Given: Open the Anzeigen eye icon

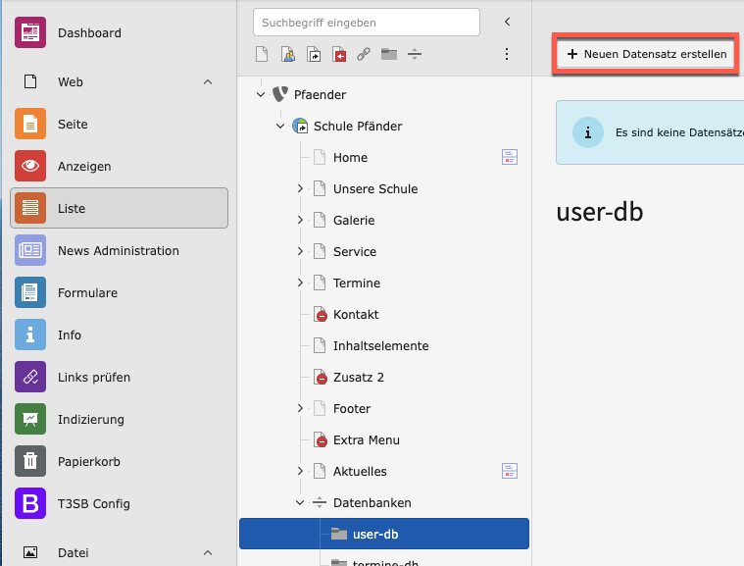Looking at the screenshot, I should pos(30,166).
